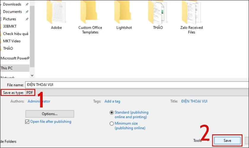Select Standard publishing online and printing
The image size is (249, 148).
pos(112,112)
